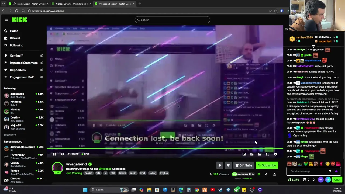Screen dimensions: 345x194
Task: Focus the Send a message field
Action: coord(313,171)
